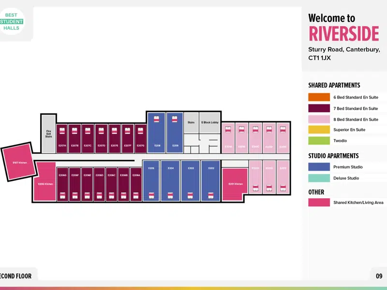Click the bed icon in room E207A

coord(62,130)
